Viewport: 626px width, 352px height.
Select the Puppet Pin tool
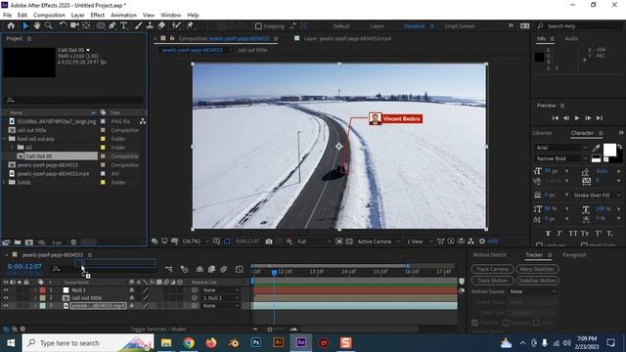(190, 26)
